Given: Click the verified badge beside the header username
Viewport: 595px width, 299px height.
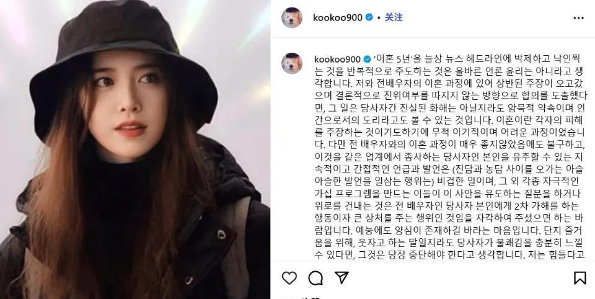Looking at the screenshot, I should [x=369, y=17].
